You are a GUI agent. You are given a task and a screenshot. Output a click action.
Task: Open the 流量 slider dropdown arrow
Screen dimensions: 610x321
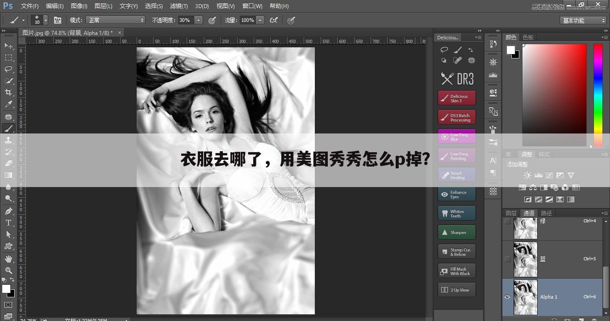tap(260, 20)
